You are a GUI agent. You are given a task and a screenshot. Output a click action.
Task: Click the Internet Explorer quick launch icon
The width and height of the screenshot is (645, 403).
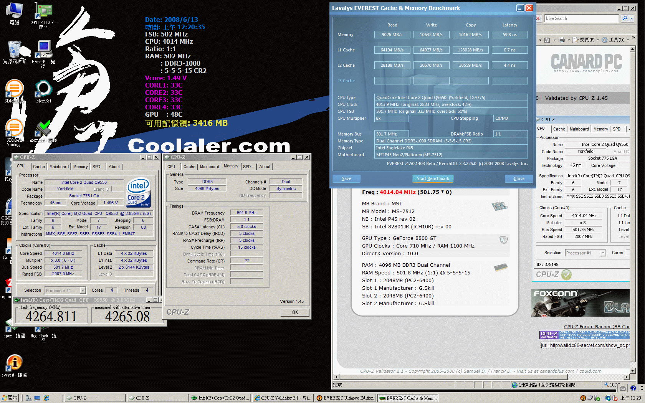46,398
